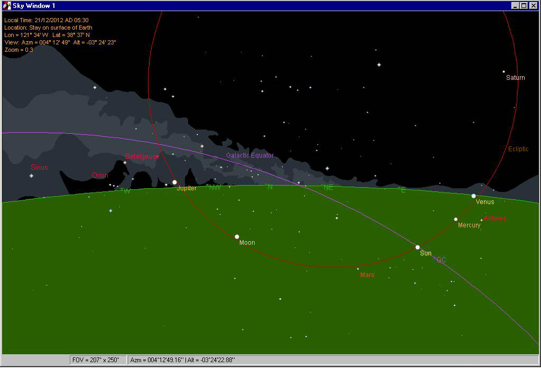Click the Mars planet marker
The image size is (541, 368).
point(358,269)
